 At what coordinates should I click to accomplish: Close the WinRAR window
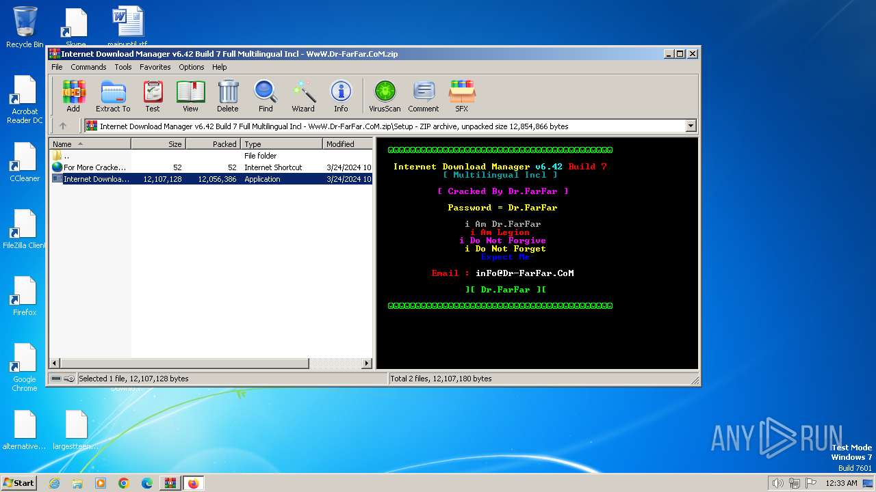tap(693, 53)
